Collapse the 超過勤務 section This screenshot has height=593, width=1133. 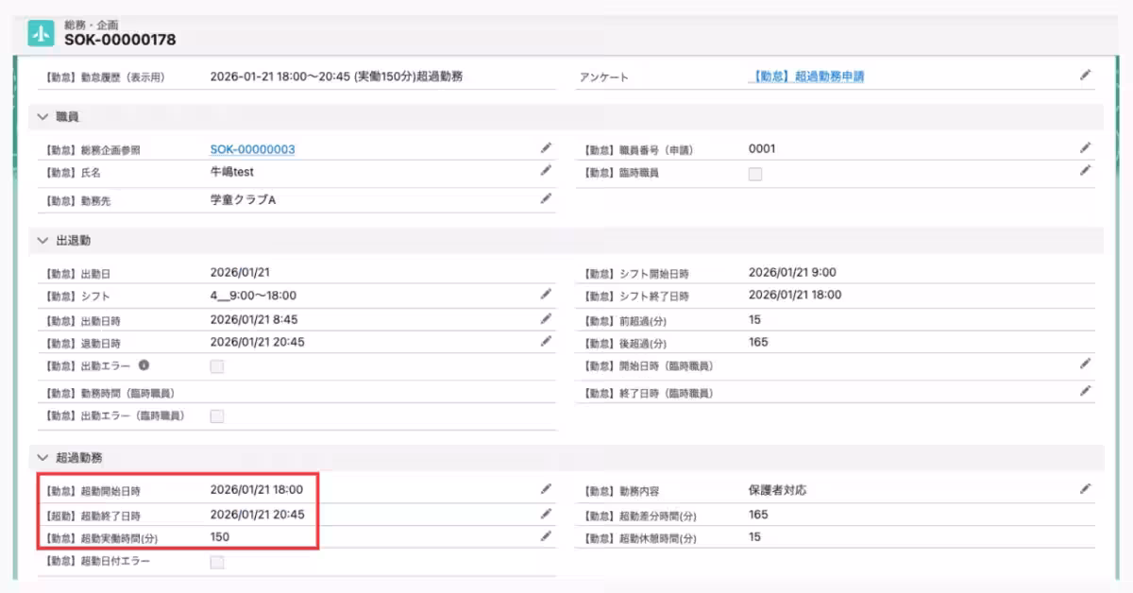42,458
